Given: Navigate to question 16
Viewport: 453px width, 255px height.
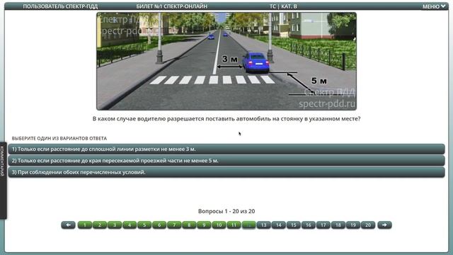Looking at the screenshot, I should [309, 225].
